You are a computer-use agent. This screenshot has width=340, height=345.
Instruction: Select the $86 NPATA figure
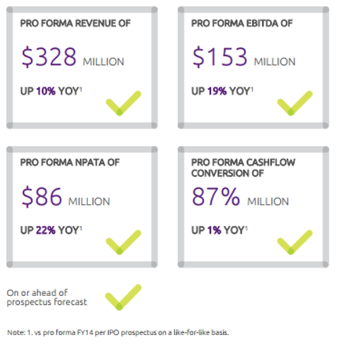click(42, 196)
